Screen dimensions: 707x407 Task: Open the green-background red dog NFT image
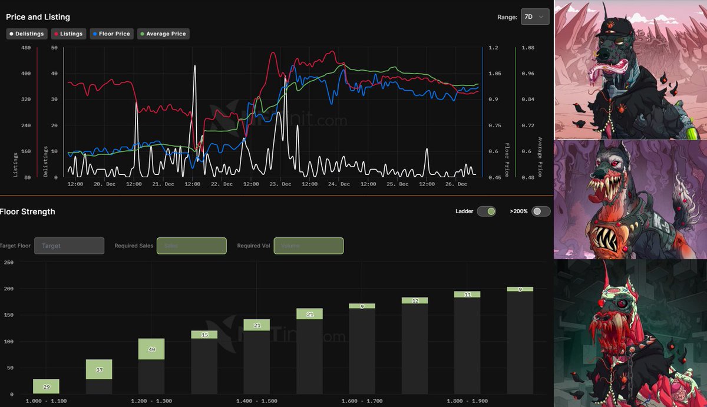[x=630, y=333]
